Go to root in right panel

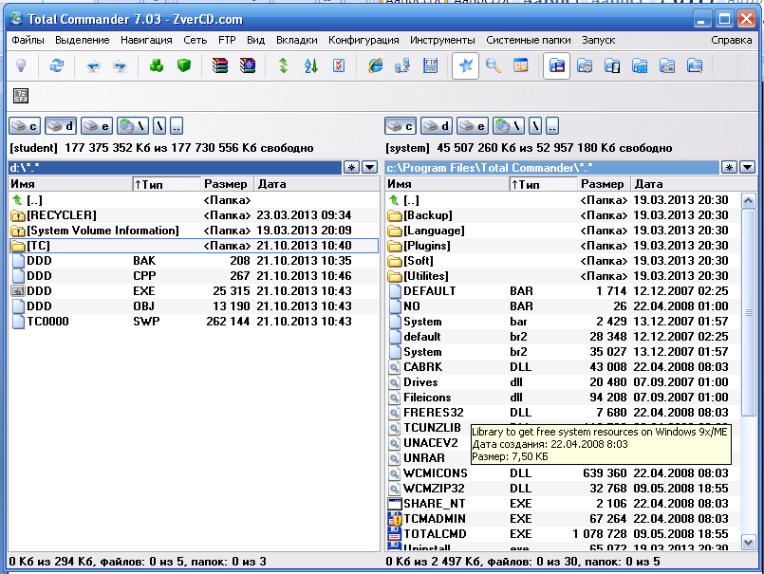point(535,126)
